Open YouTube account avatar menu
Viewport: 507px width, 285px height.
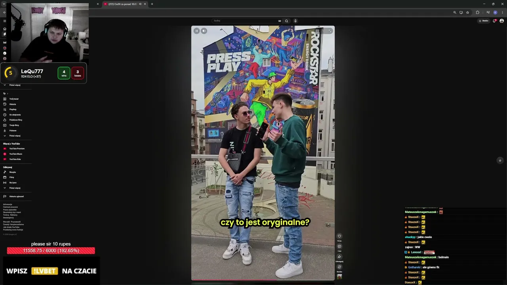[502, 21]
